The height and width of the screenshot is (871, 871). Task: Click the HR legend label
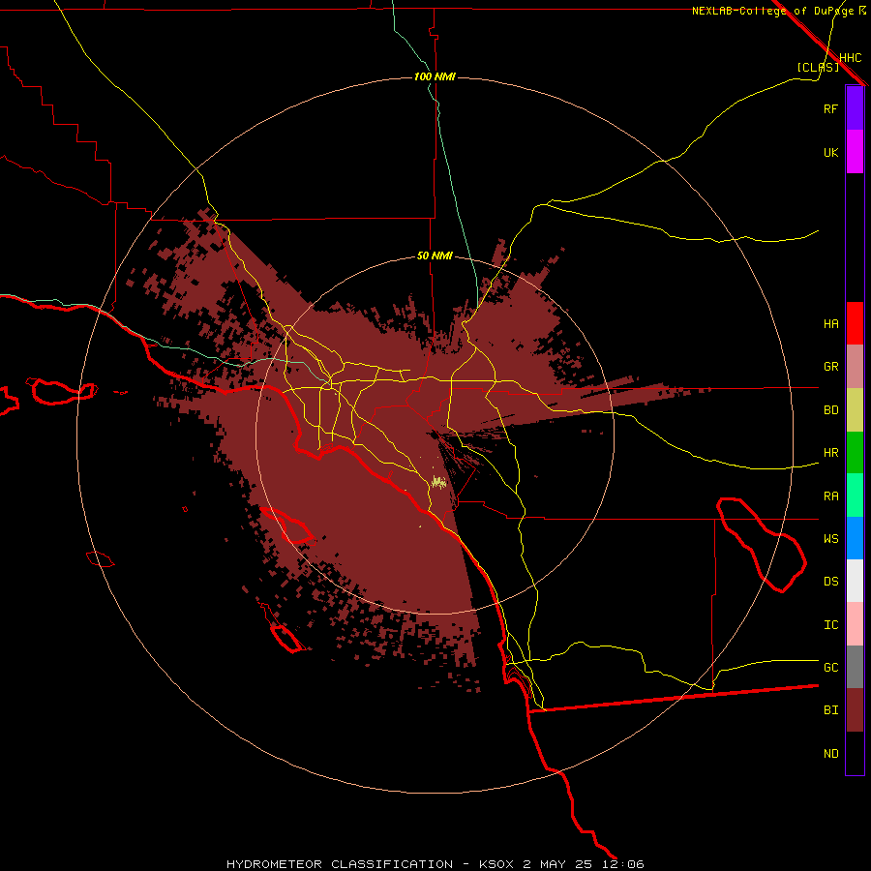pyautogui.click(x=830, y=453)
